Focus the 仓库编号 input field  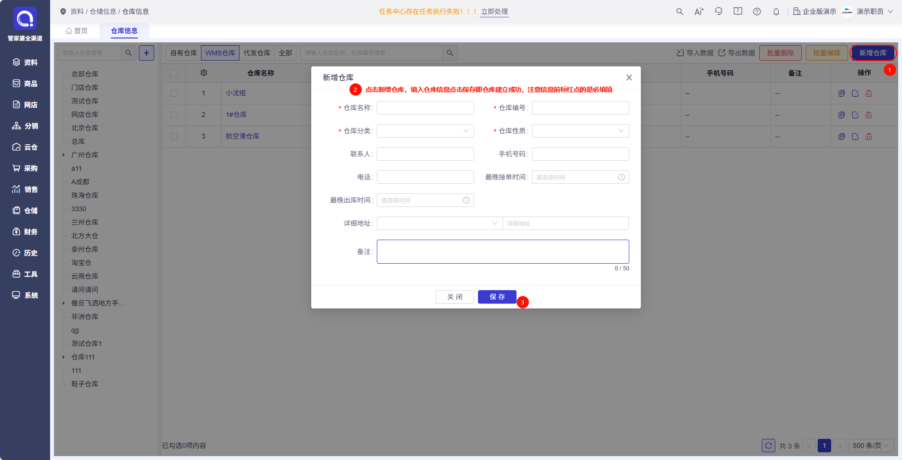point(581,108)
